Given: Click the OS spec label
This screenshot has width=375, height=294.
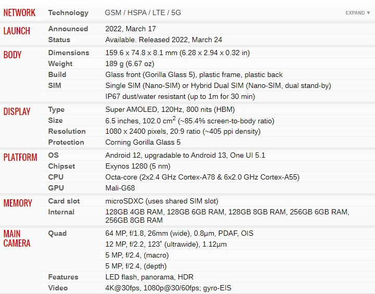Looking at the screenshot, I should (53, 155).
